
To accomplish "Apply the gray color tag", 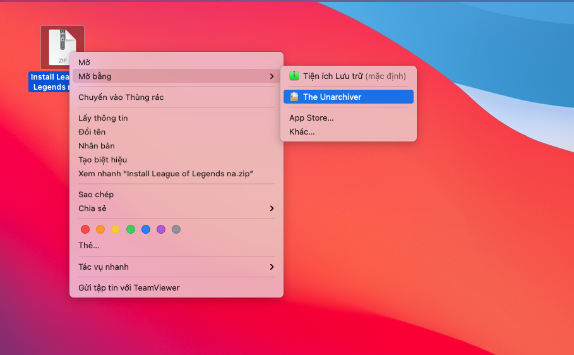I will tap(176, 229).
